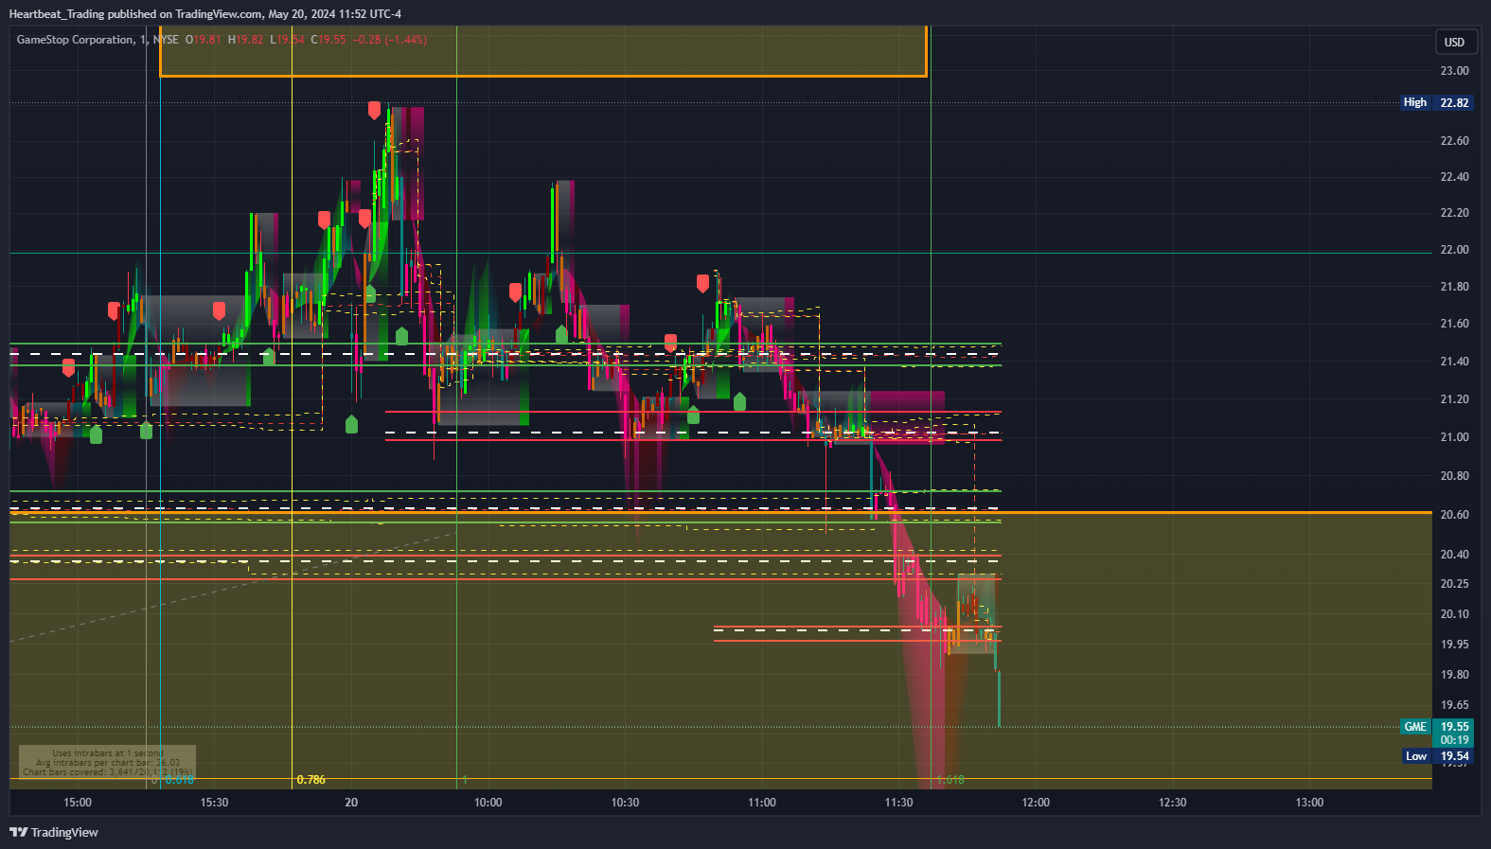
Task: Click the high value H19.82 in legend
Action: [245, 40]
